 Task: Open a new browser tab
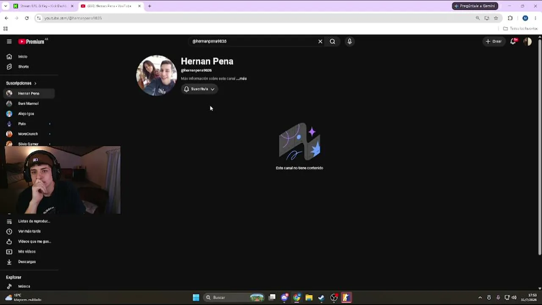149,6
